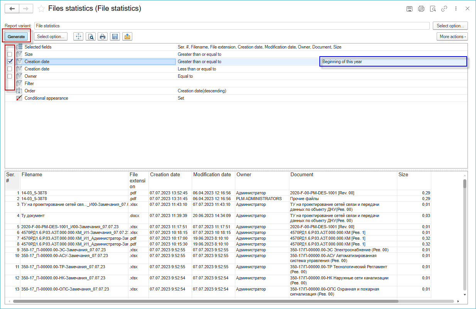This screenshot has width=476, height=309.
Task: Open the three-dot menu in title bar
Action: point(456,8)
